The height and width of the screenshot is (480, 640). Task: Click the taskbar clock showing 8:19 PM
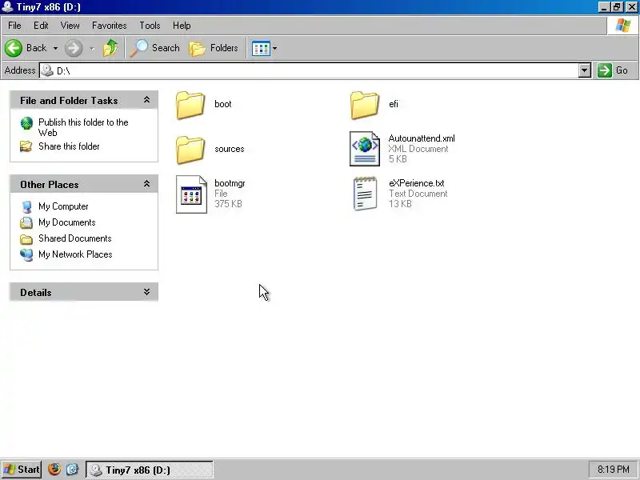(613, 470)
